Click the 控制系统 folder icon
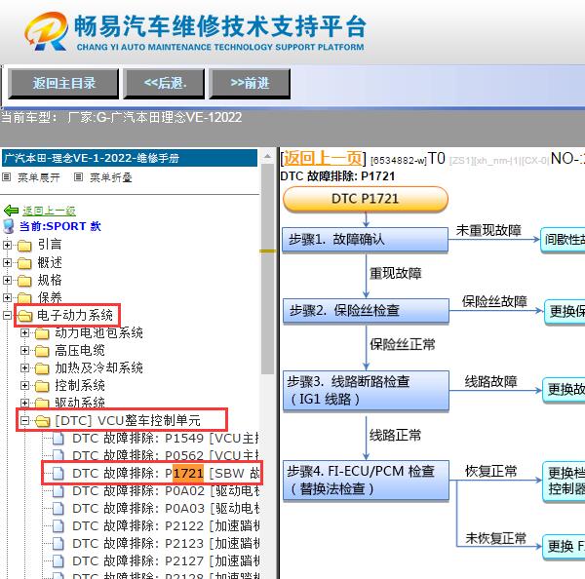Screen dimensions: 585x579 click(x=42, y=386)
